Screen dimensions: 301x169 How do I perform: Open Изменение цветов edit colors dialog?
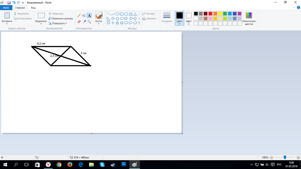pos(249,19)
